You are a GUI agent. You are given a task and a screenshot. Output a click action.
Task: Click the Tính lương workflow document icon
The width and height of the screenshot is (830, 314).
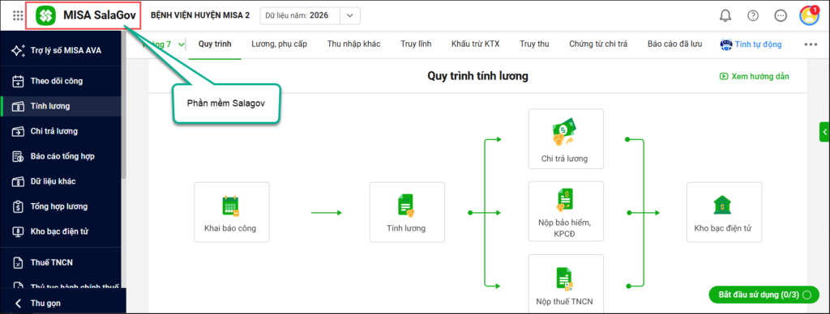(x=406, y=206)
